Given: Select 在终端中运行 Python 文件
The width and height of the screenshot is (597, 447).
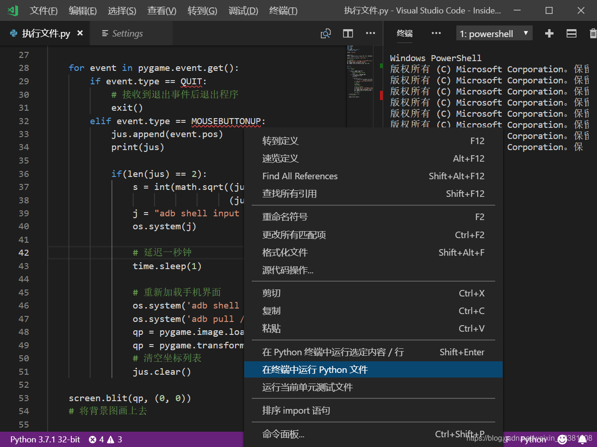Looking at the screenshot, I should [x=373, y=370].
